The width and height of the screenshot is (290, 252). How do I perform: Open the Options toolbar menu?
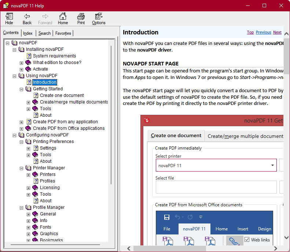(x=99, y=18)
